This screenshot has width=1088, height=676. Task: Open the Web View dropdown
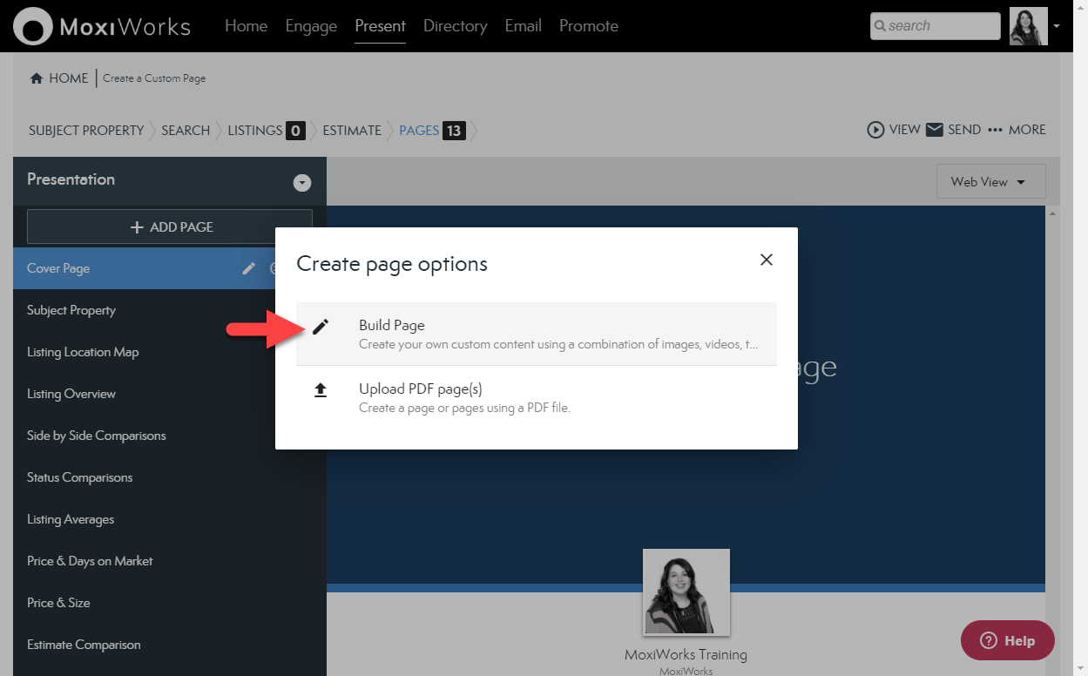pos(990,181)
